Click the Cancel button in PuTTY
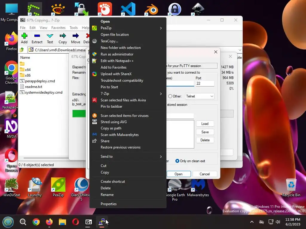Image resolution: width=306 pixels, height=229 pixels. pyautogui.click(x=204, y=174)
